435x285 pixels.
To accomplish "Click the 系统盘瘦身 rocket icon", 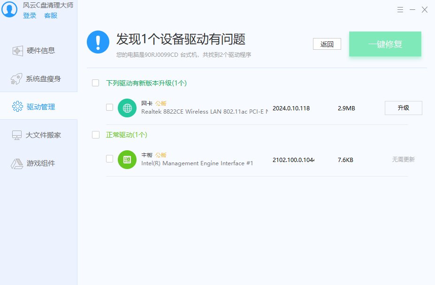I will click(17, 79).
